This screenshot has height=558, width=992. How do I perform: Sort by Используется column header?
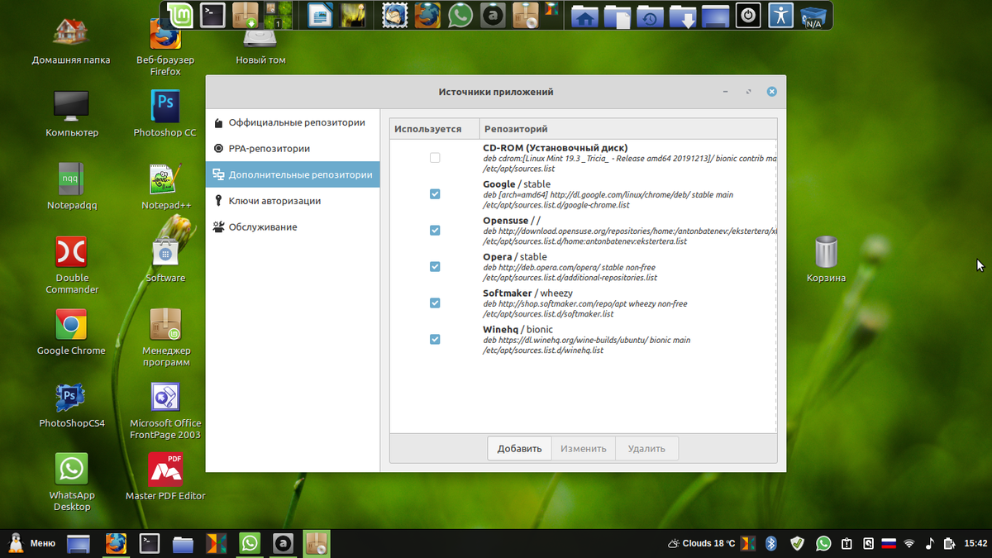click(x=434, y=129)
